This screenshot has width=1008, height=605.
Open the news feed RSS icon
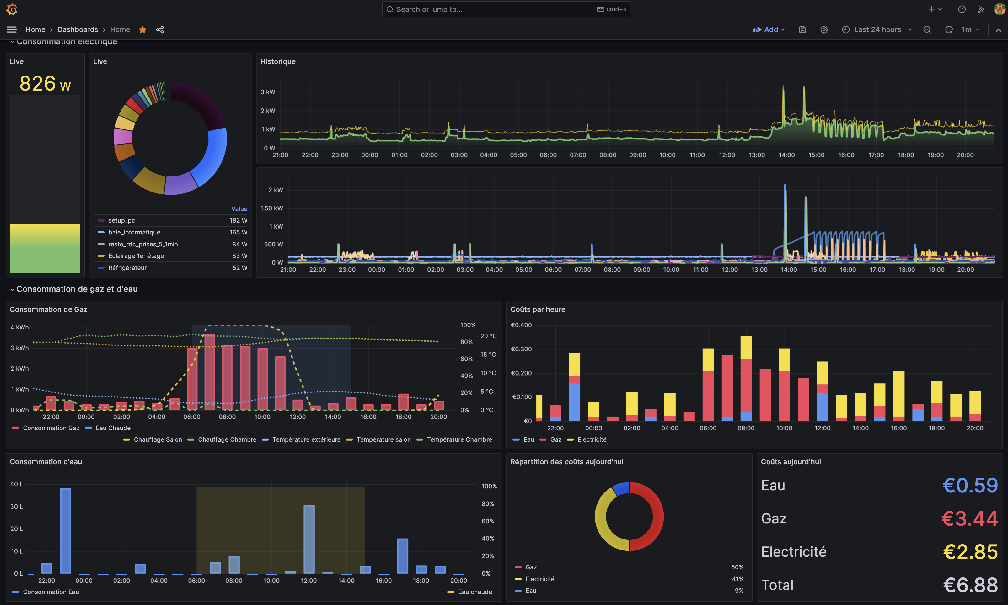(981, 9)
